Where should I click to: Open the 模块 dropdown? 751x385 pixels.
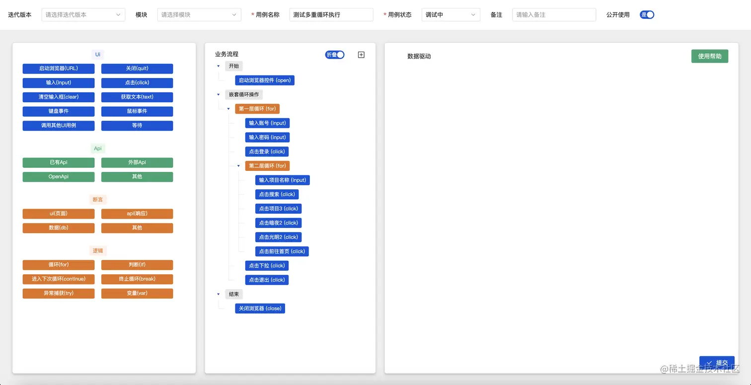click(199, 14)
